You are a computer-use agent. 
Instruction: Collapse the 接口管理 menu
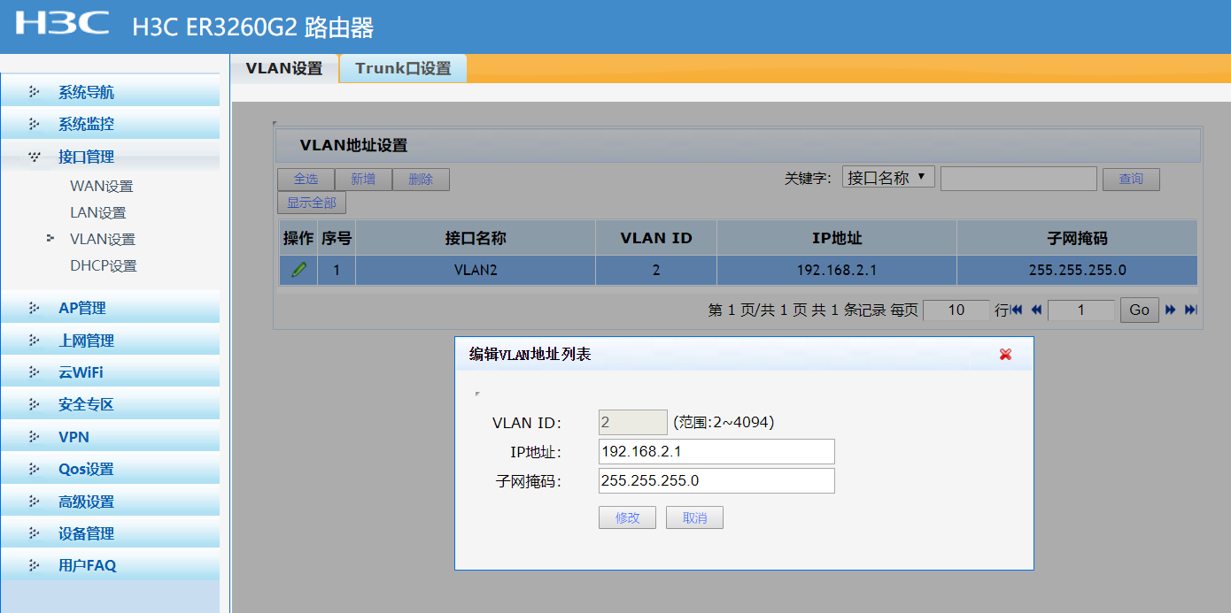110,157
